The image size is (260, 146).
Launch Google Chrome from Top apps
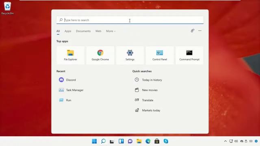(x=100, y=55)
